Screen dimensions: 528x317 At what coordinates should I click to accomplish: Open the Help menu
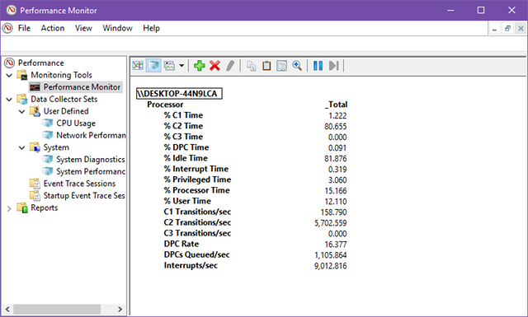tap(151, 28)
